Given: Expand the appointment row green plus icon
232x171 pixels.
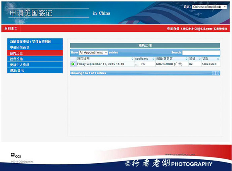Looking at the screenshot, I should click(73, 64).
